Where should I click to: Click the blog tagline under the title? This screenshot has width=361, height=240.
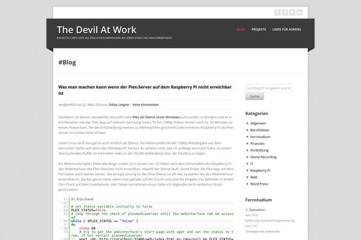click(114, 38)
